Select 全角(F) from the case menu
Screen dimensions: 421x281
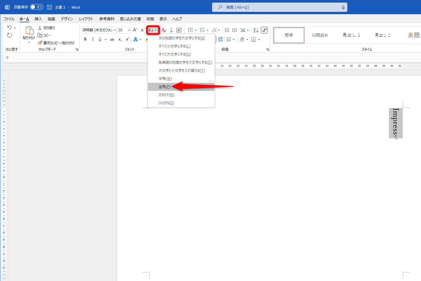tap(181, 87)
